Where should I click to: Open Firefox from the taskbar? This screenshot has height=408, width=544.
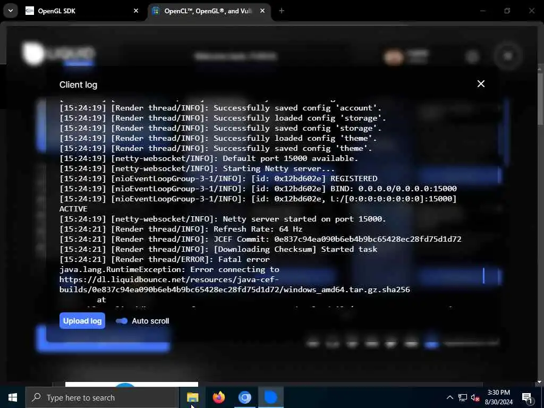tap(218, 397)
